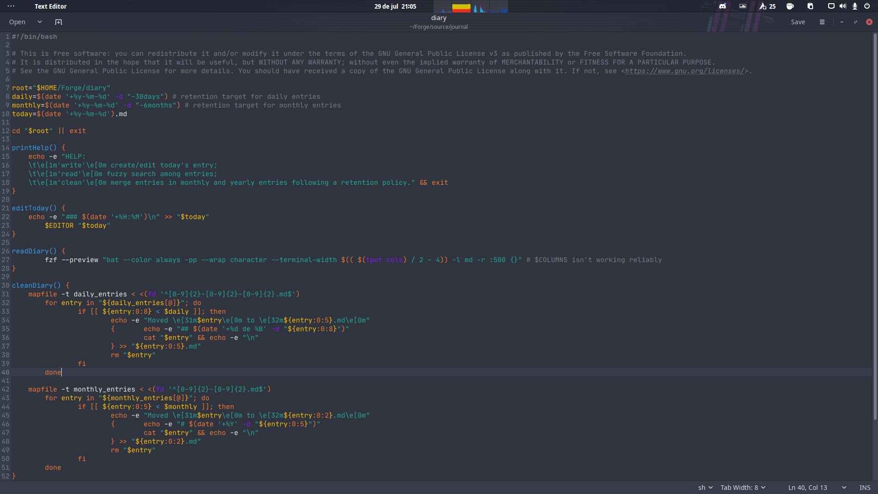
Task: Open the sh language dropdown
Action: (x=705, y=488)
